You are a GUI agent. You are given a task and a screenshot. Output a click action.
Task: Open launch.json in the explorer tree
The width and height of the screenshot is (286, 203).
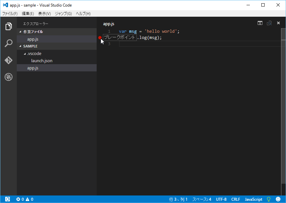[42, 61]
